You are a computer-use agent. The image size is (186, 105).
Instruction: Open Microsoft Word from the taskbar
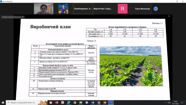click(x=93, y=103)
